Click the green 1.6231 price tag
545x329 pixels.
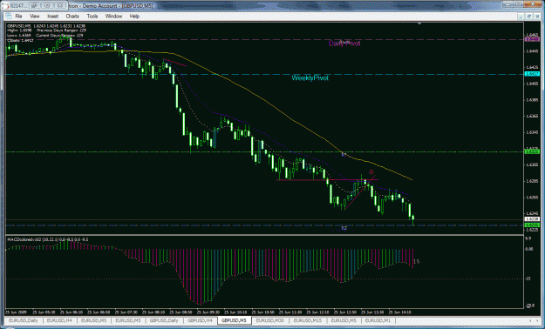(x=532, y=225)
